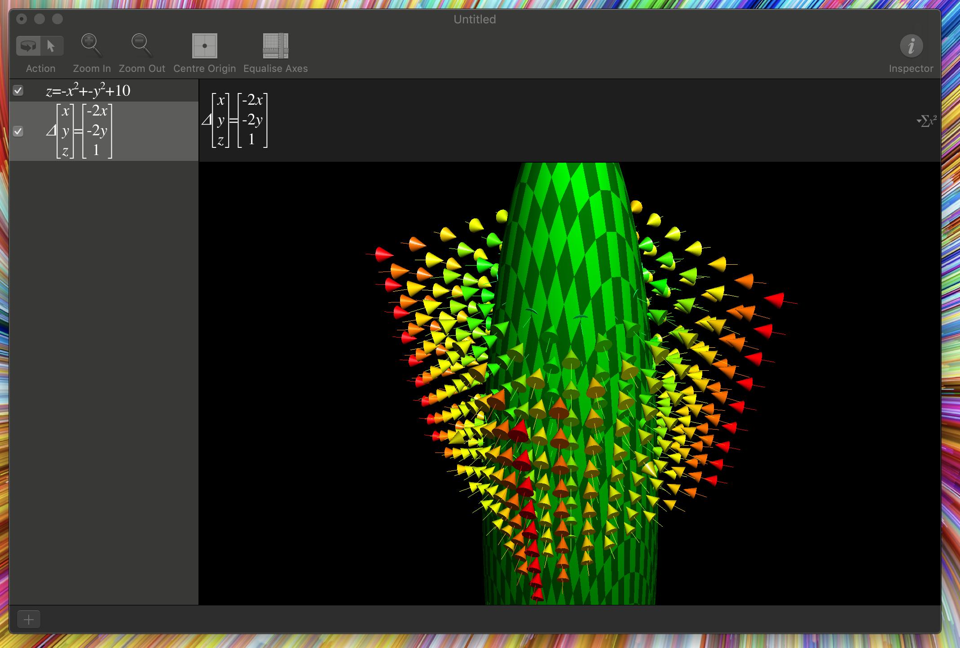Select the 3D rotate action tool
Screen dimensions: 960x648
click(28, 46)
